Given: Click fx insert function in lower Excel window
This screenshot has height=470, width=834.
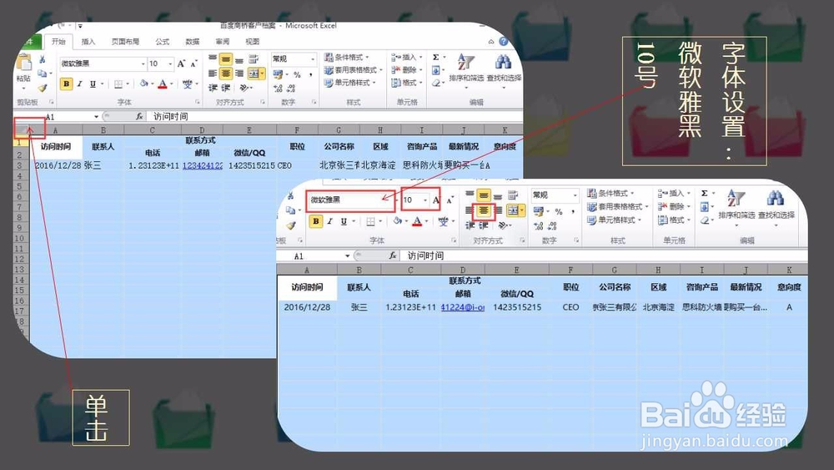Looking at the screenshot, I should (x=393, y=255).
